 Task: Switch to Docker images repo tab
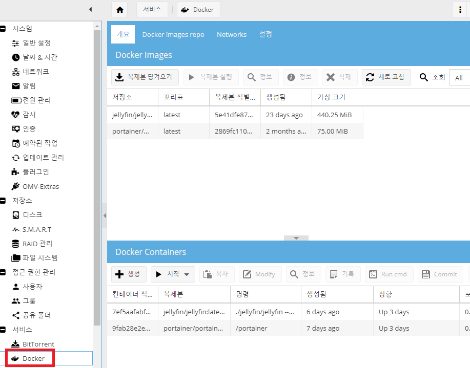click(x=173, y=34)
